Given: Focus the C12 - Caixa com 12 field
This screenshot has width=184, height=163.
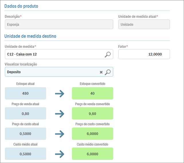Looking at the screenshot, I should click(x=54, y=54).
